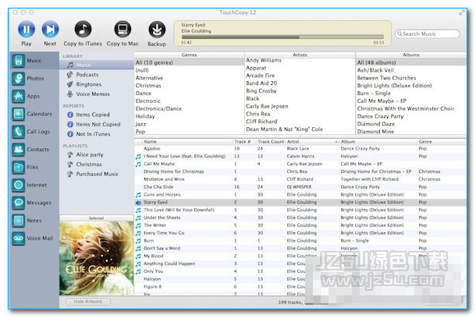This screenshot has width=476, height=318.
Task: Open the Music section in the sidebar
Action: pyautogui.click(x=34, y=61)
